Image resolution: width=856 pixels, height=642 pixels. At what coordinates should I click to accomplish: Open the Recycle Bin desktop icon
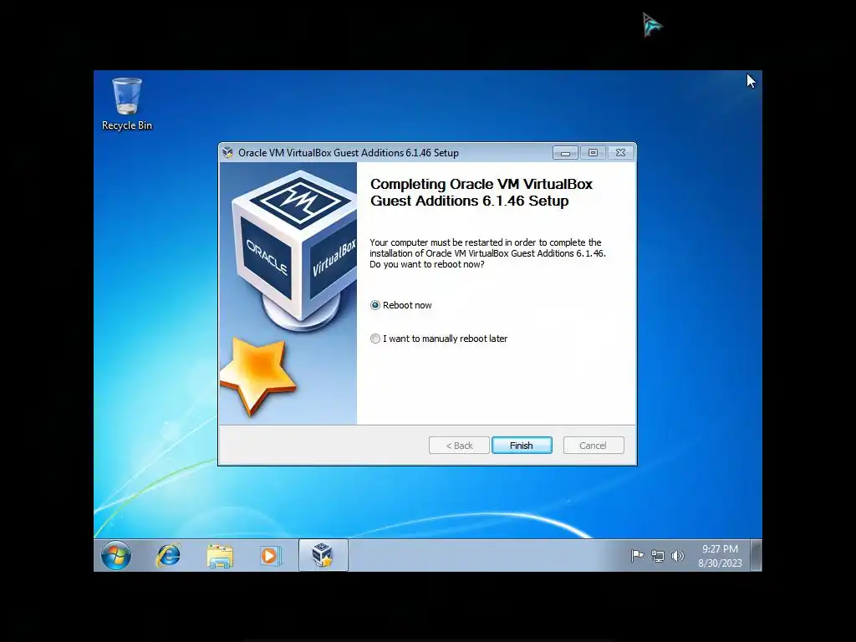click(x=127, y=104)
